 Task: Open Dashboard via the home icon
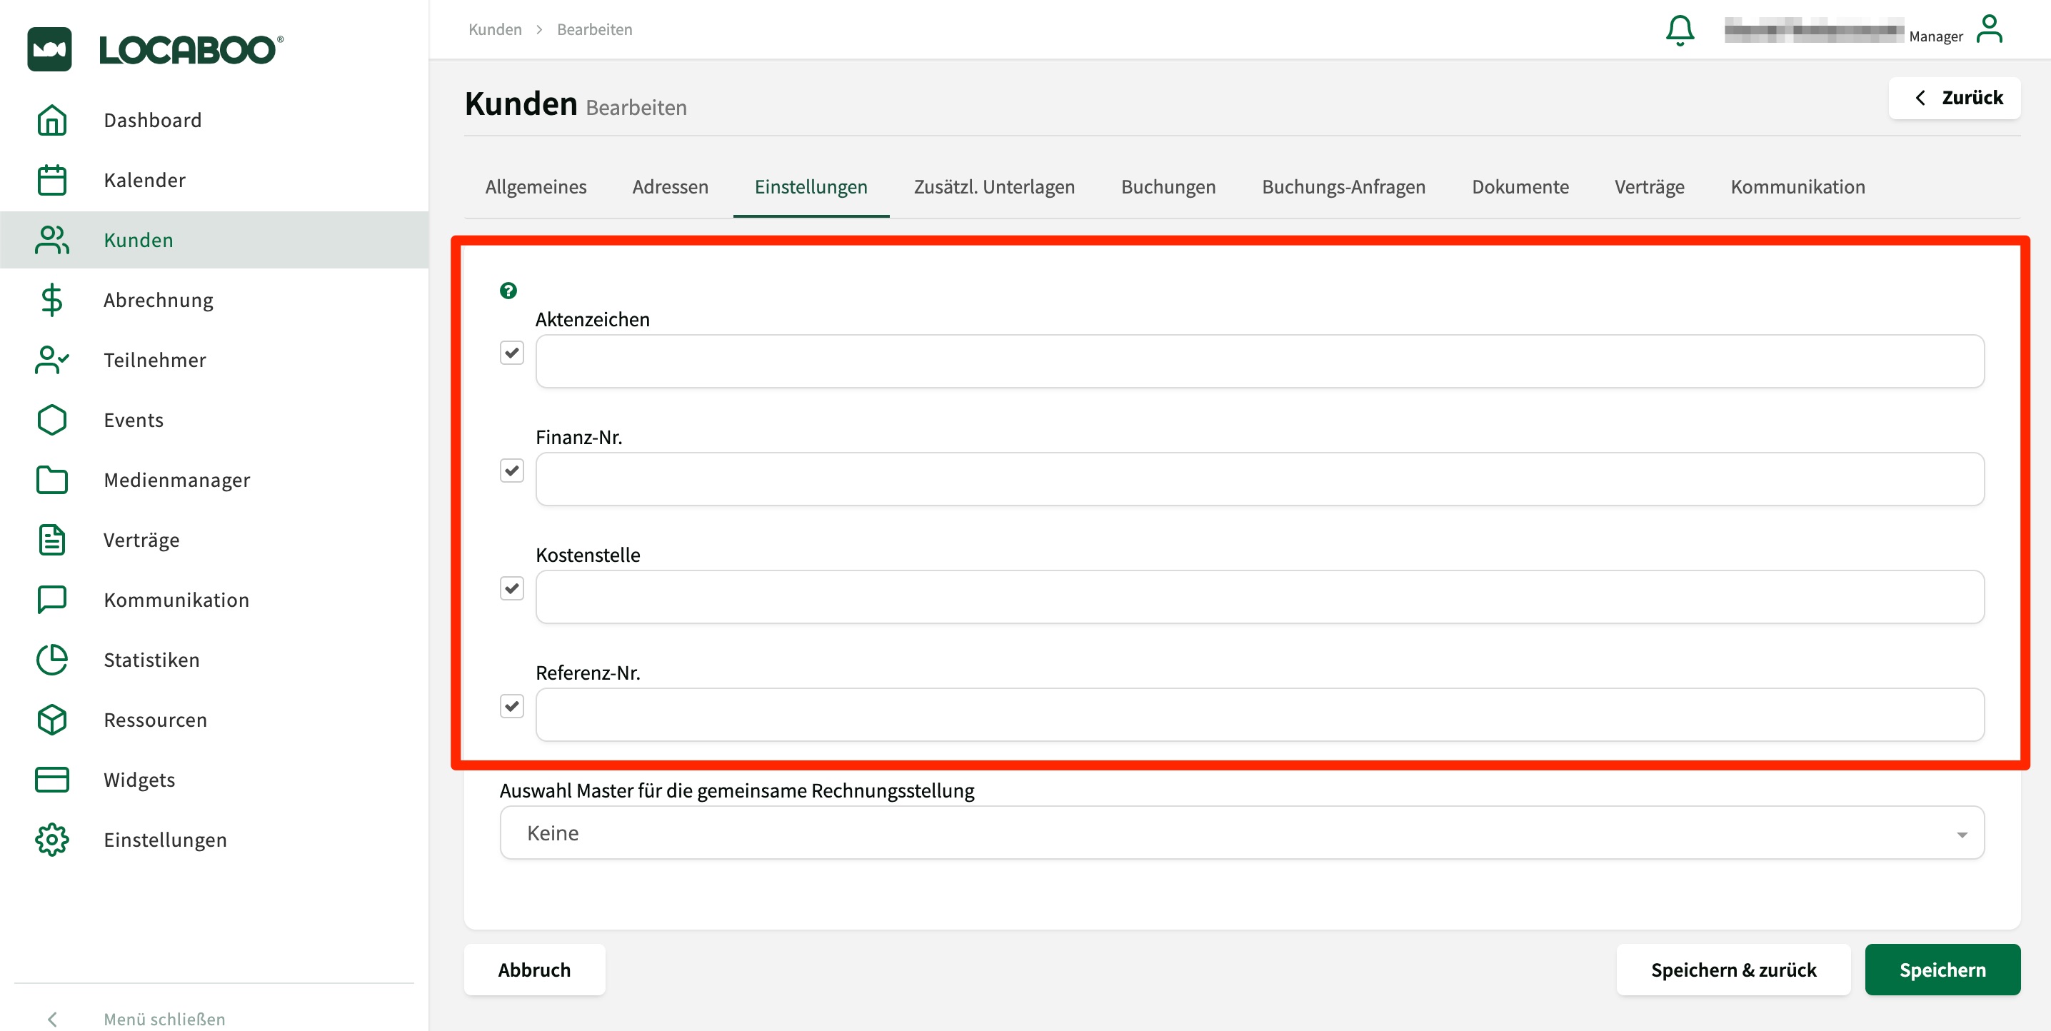point(51,120)
